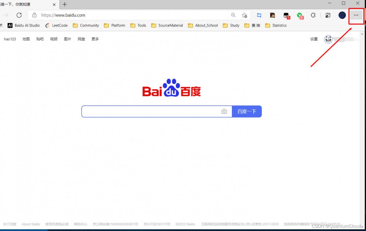
Task: Open the 图片 navigation link
Action: coord(67,39)
